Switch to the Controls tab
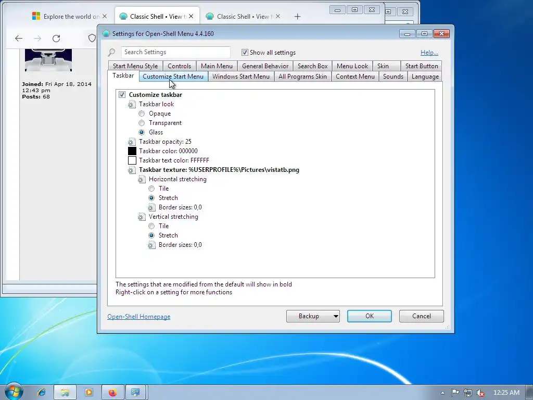 pos(179,66)
